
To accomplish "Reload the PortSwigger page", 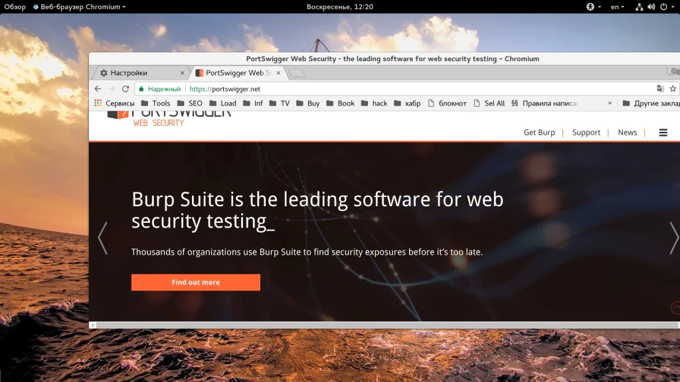I will click(126, 89).
